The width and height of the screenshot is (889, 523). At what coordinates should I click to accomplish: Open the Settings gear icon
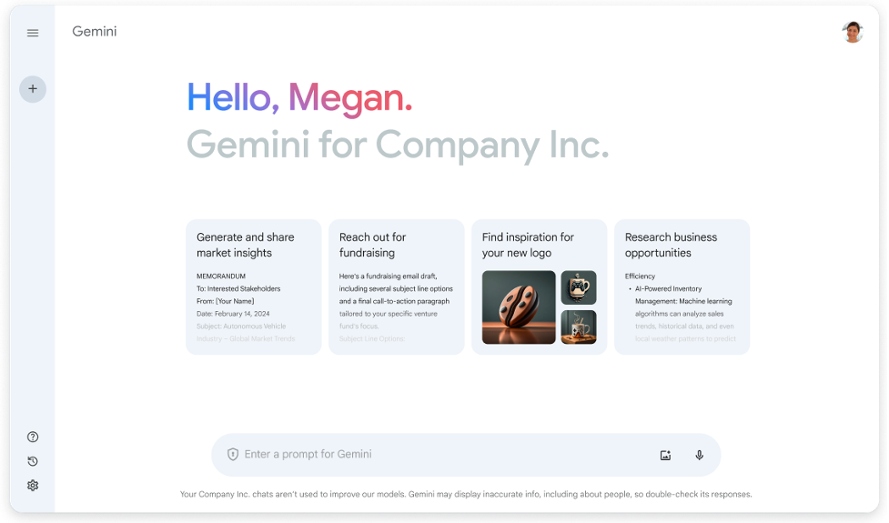pos(33,486)
